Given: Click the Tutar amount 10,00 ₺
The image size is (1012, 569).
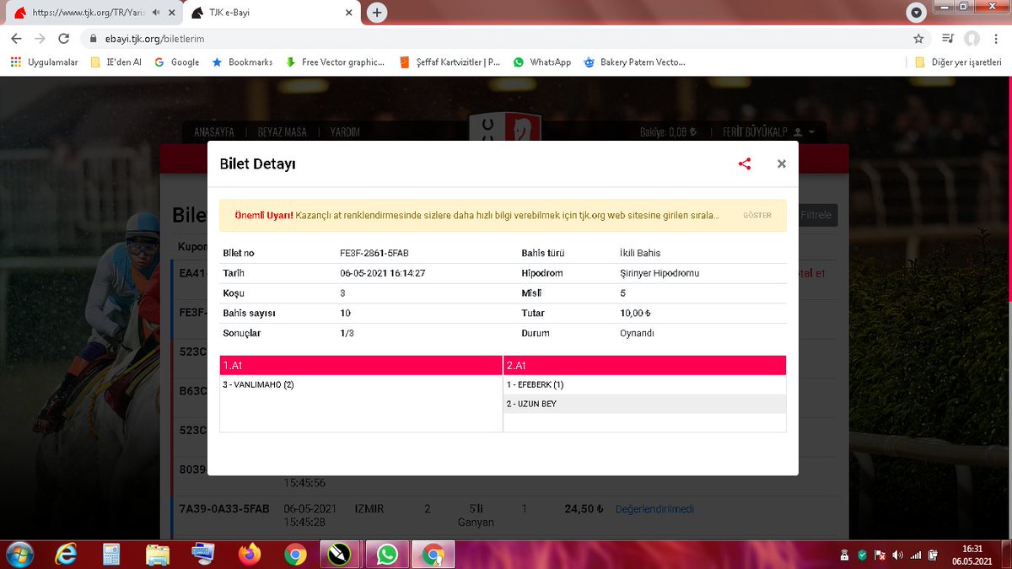Looking at the screenshot, I should (635, 313).
